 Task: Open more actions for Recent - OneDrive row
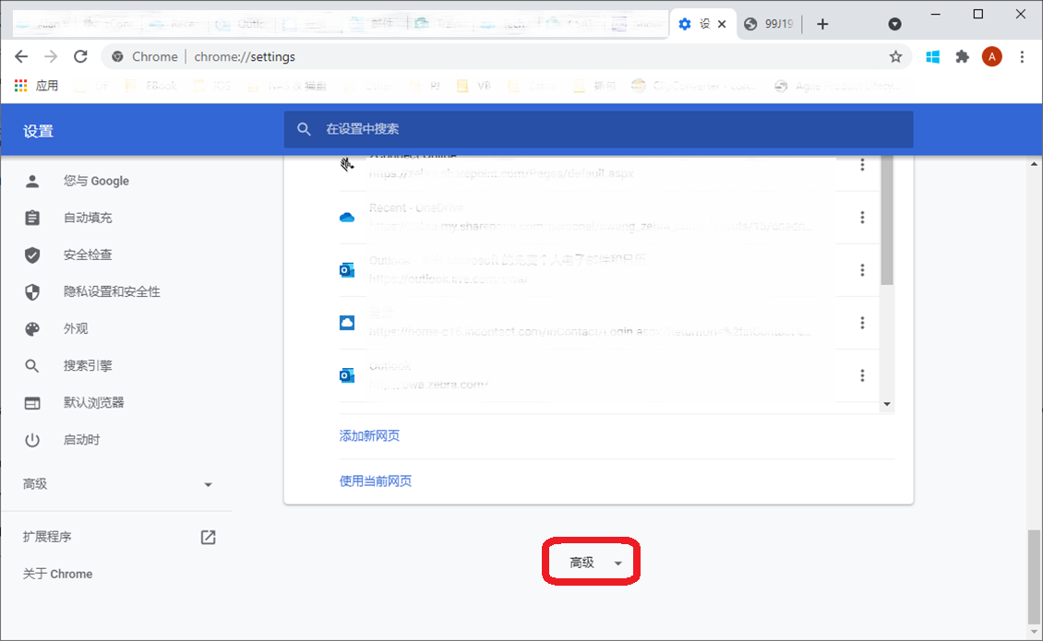pos(862,218)
